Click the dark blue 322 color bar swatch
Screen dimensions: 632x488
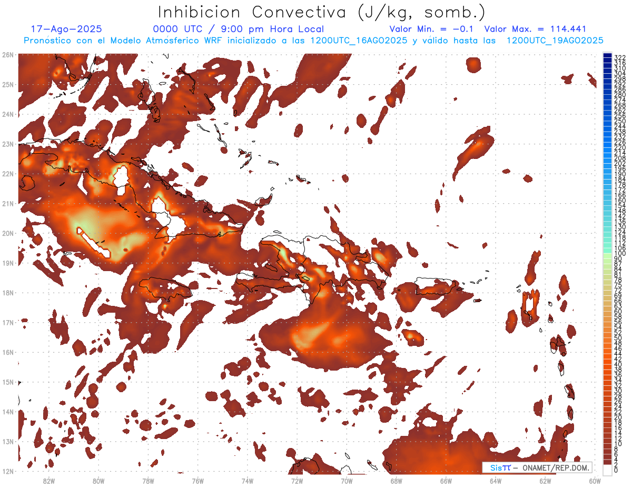point(607,56)
